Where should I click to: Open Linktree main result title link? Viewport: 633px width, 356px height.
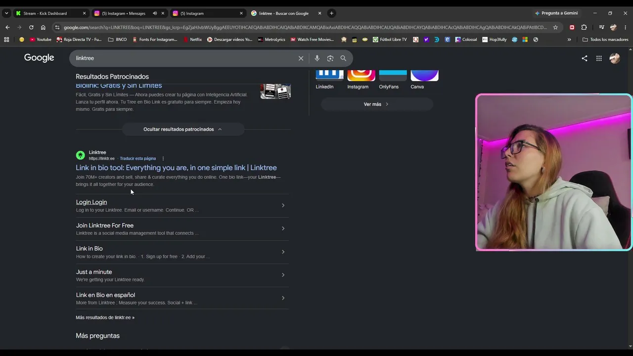coord(176,168)
